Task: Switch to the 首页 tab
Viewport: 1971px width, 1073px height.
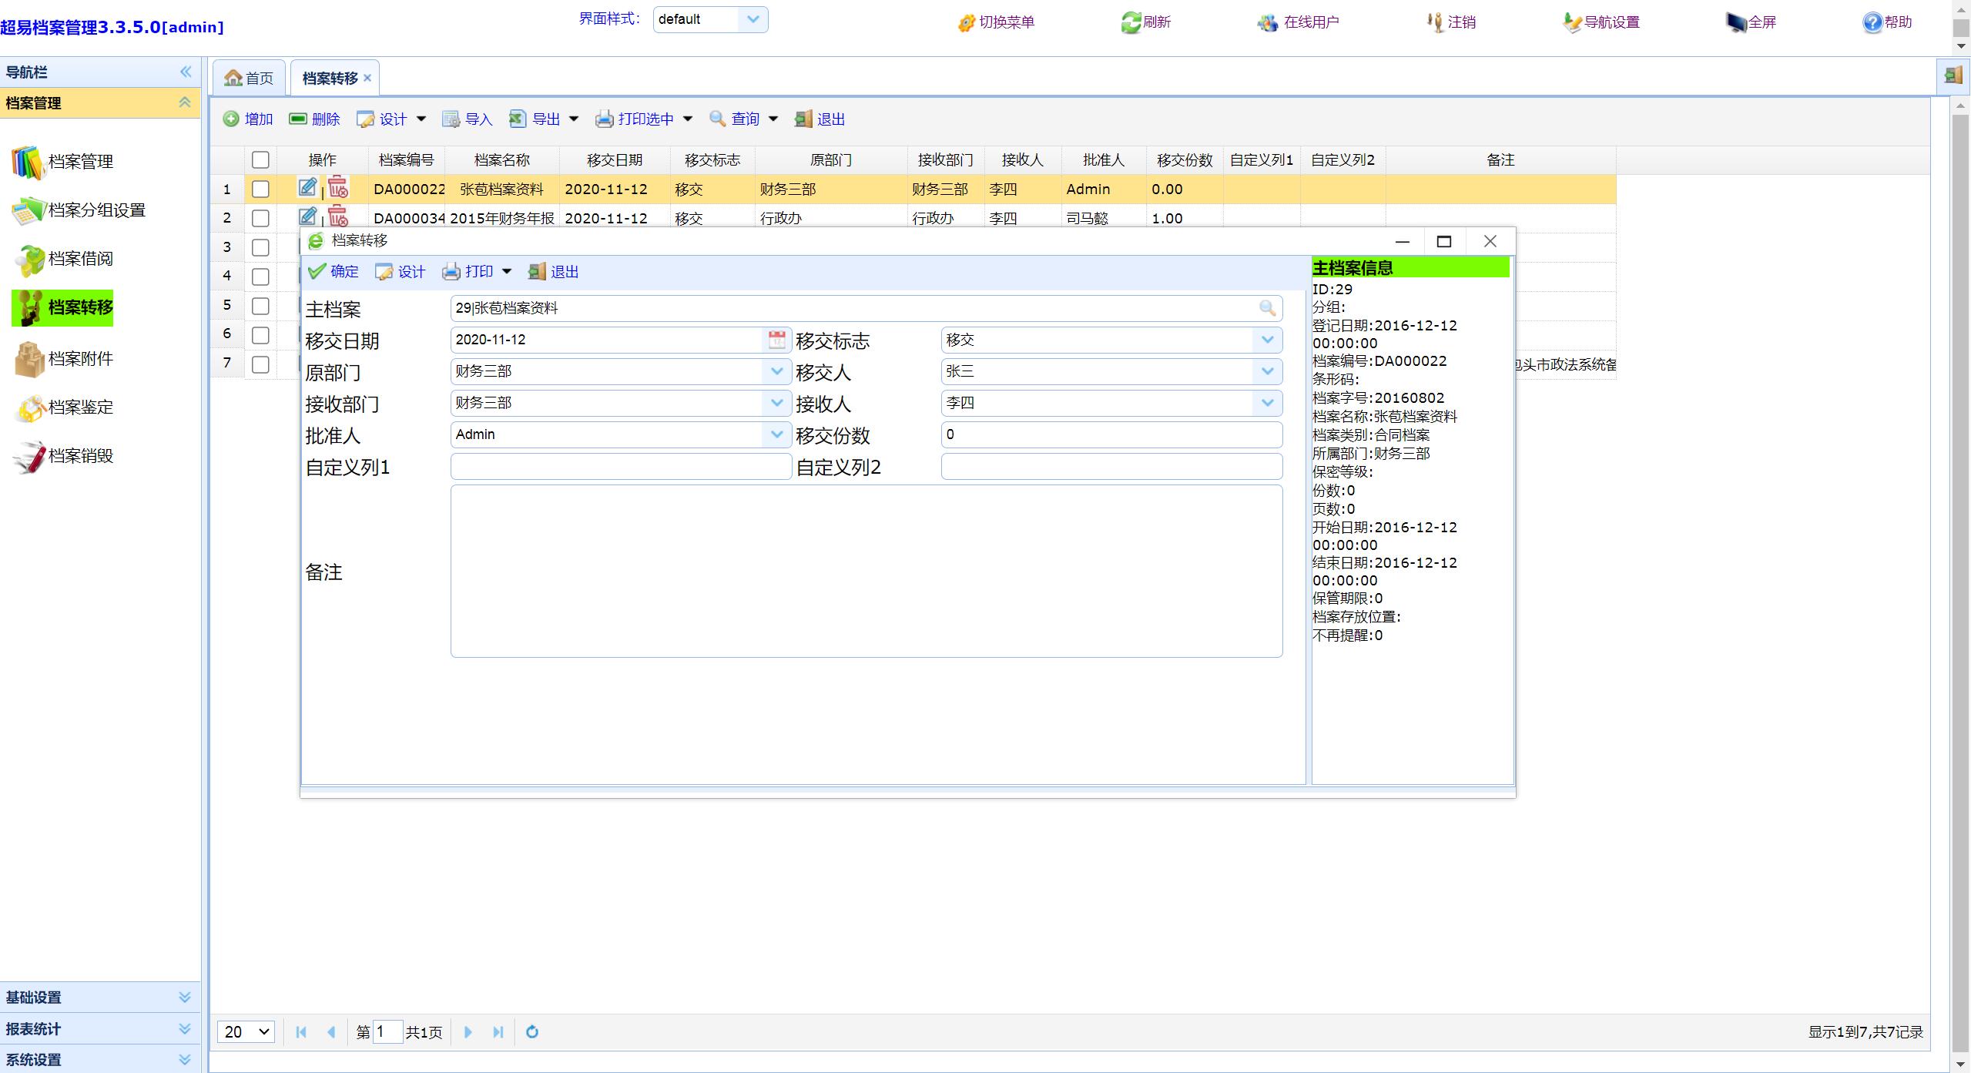Action: click(x=249, y=78)
